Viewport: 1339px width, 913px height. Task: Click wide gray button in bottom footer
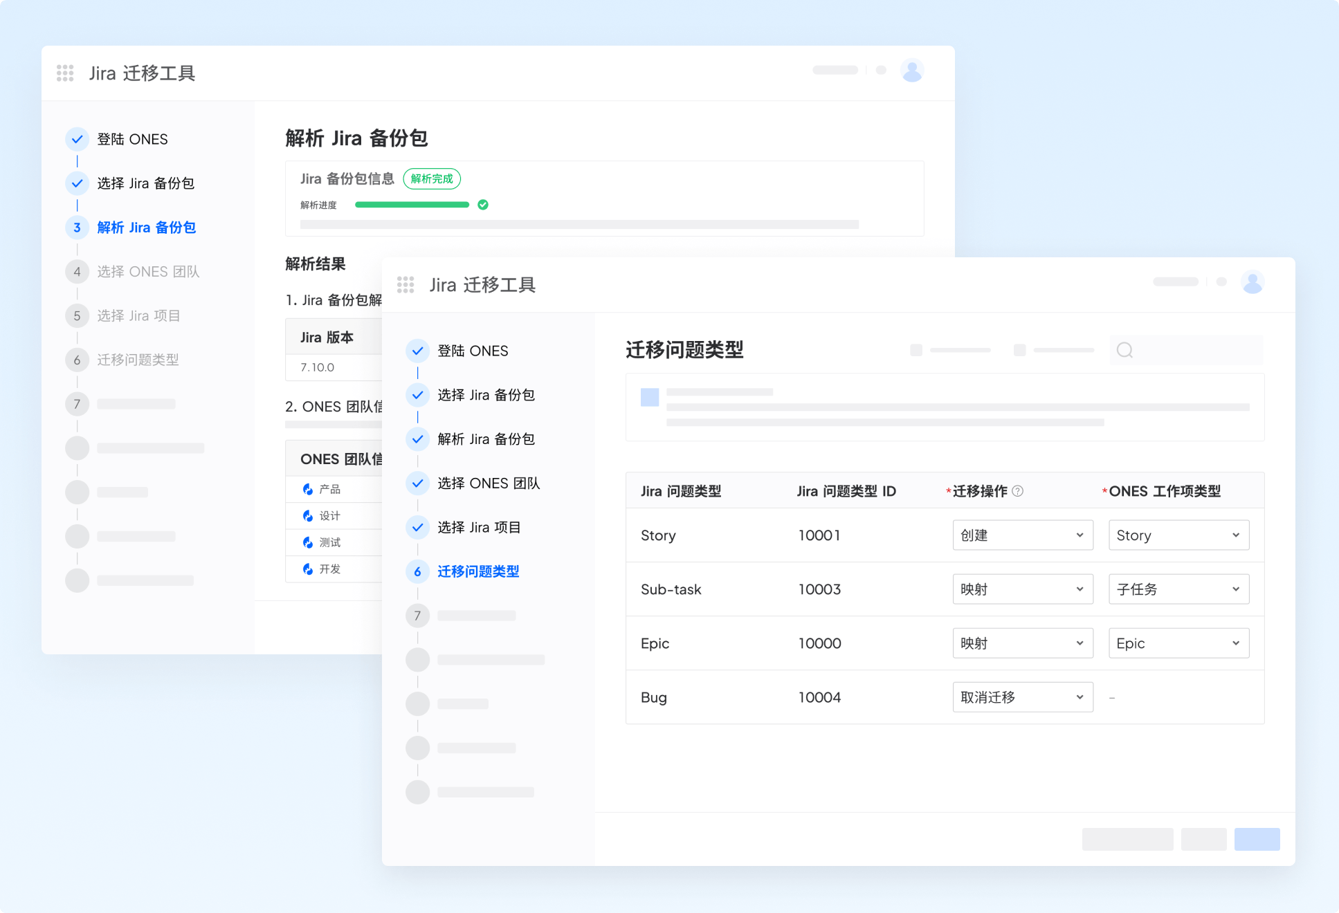[x=1128, y=839]
